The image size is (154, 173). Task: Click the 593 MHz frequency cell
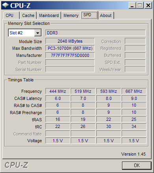[x=109, y=91]
